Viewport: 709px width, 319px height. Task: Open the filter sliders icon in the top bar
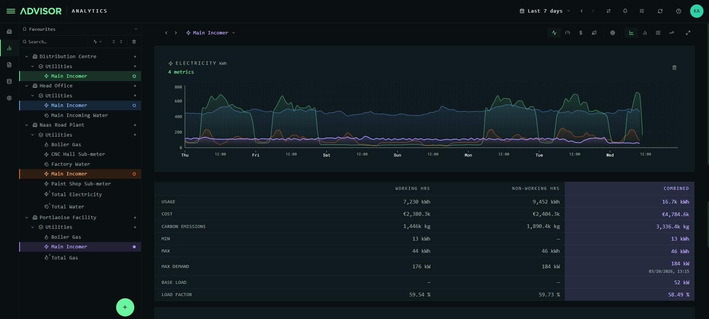pyautogui.click(x=642, y=11)
